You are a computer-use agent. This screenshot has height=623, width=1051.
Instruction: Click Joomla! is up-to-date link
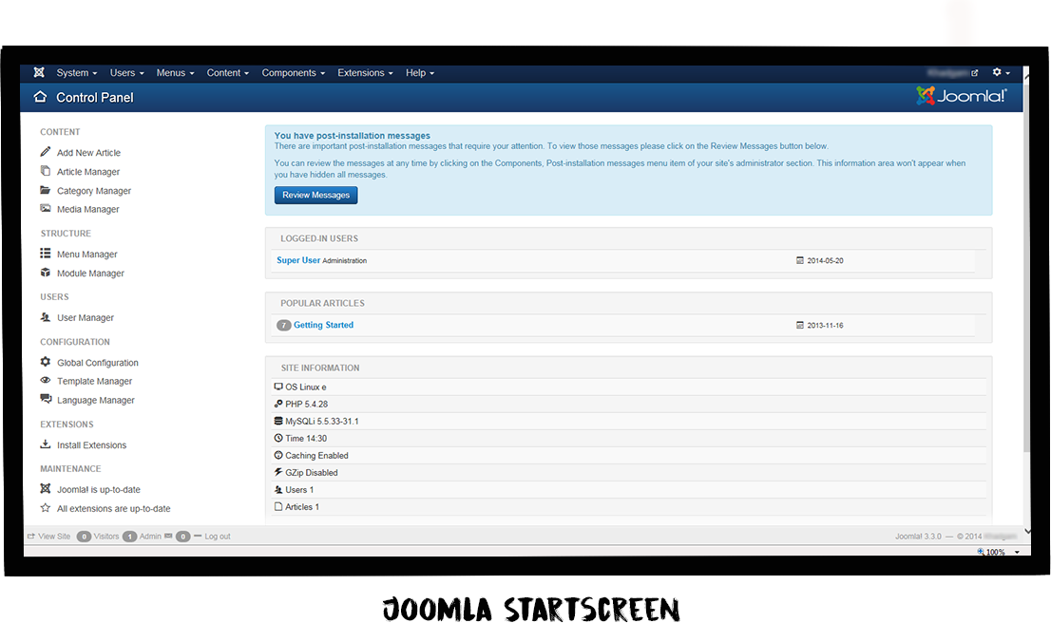pyautogui.click(x=99, y=490)
